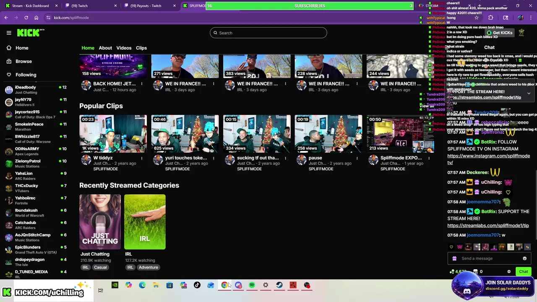
Task: Open File Explorer in the taskbar
Action: point(156,285)
